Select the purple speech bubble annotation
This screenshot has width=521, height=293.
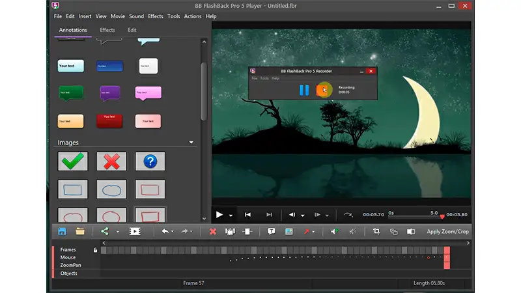[x=109, y=93]
